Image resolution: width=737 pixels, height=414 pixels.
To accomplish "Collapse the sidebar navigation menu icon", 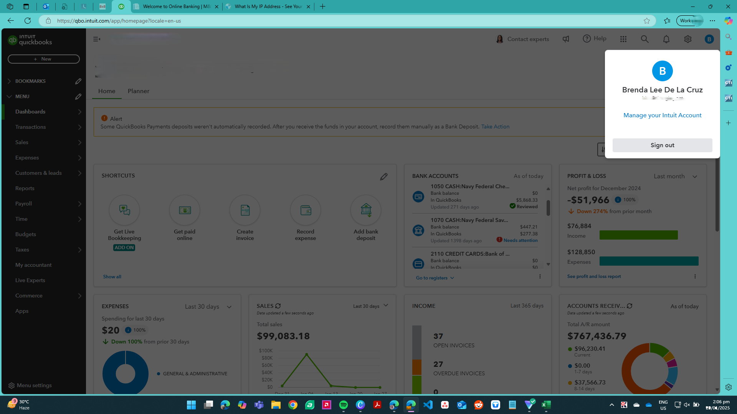I will [97, 39].
